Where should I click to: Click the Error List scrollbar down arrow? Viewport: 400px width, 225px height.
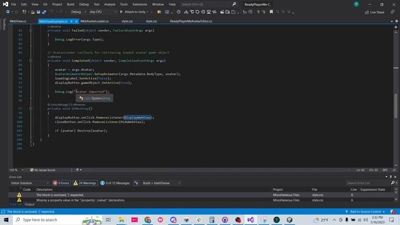click(396, 199)
